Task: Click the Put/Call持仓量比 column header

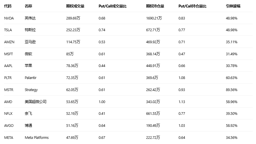Action: 192,6
